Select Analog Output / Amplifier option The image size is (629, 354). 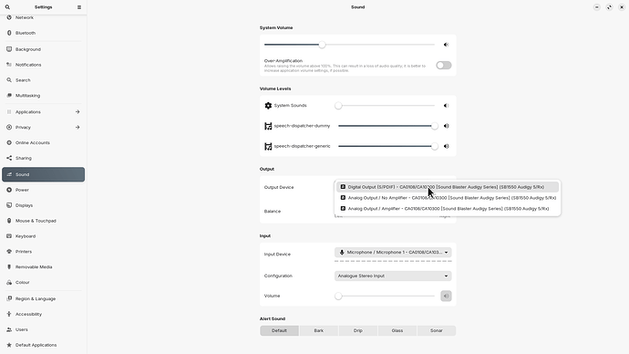(x=448, y=209)
